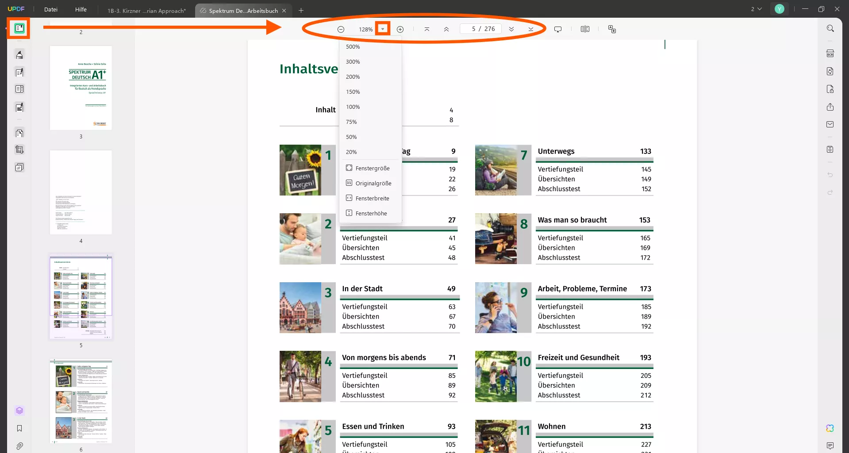Run OCR text recognition

point(830,54)
